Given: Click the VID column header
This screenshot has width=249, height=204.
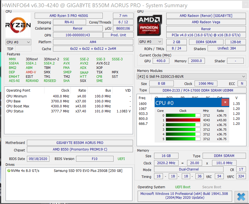Looking at the screenshot, I should click(x=122, y=91).
